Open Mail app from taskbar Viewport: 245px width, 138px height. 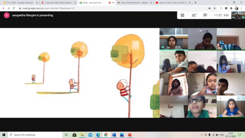point(90,135)
